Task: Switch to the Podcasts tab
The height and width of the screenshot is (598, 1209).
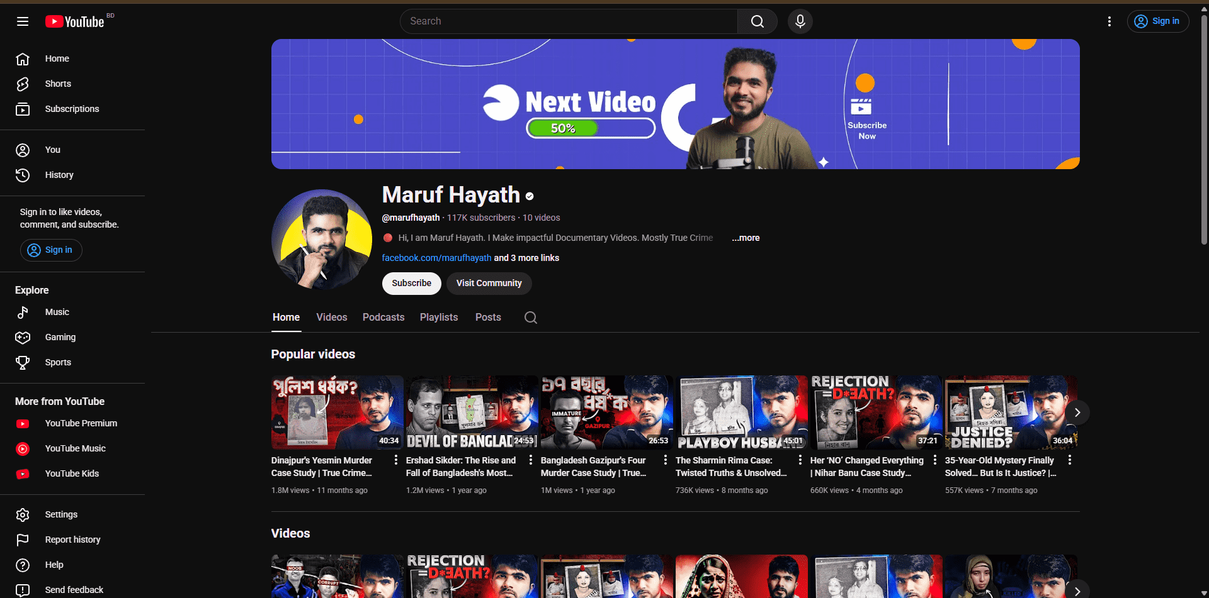Action: 383,317
